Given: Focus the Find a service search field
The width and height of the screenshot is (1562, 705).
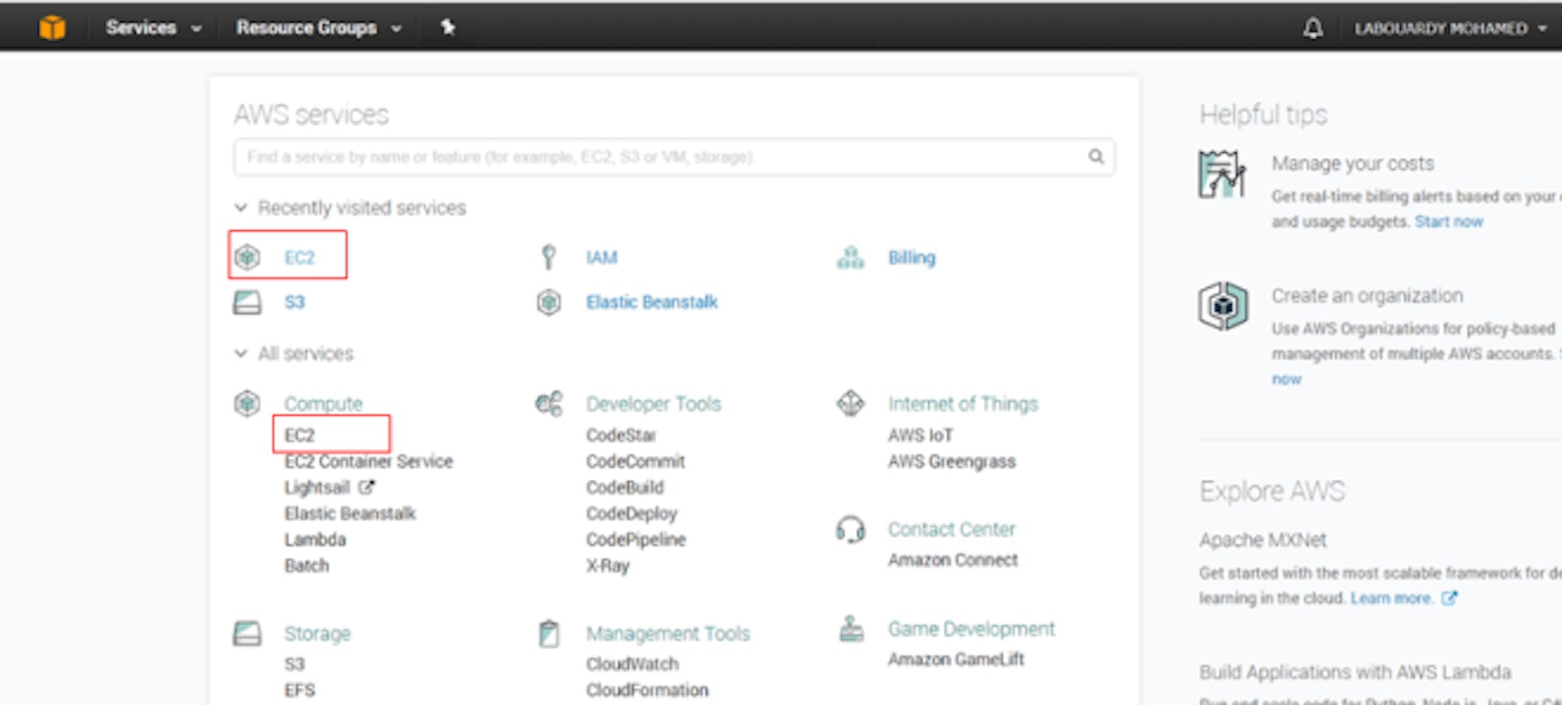Looking at the screenshot, I should tap(674, 157).
